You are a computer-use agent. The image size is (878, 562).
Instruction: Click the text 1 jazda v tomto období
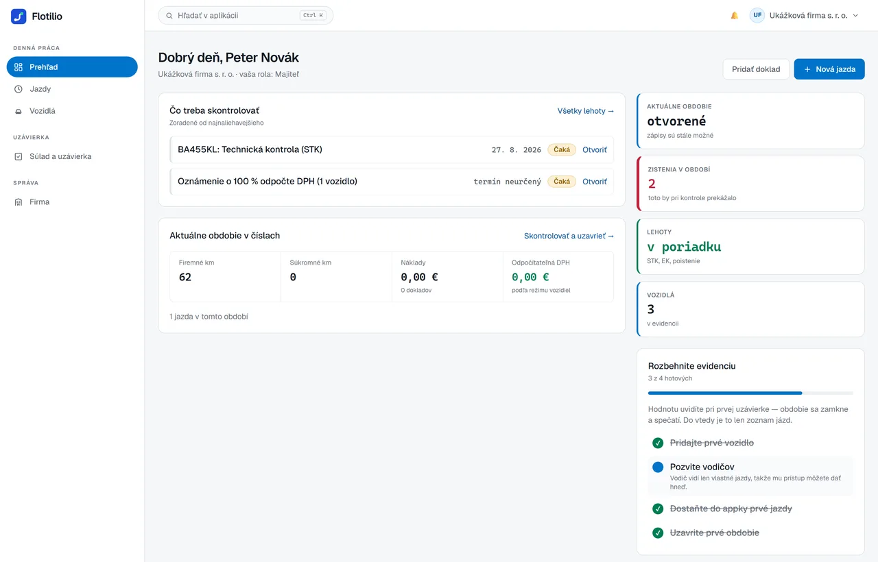pyautogui.click(x=209, y=317)
